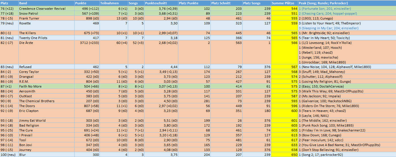
Task: Click '1 (Losing My Religion; 81; Gunga)' cell
Action: 347,82
